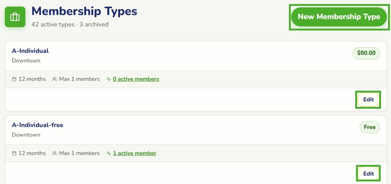Click the people icon in A-Individual-free card
The height and width of the screenshot is (184, 391).
coord(55,154)
